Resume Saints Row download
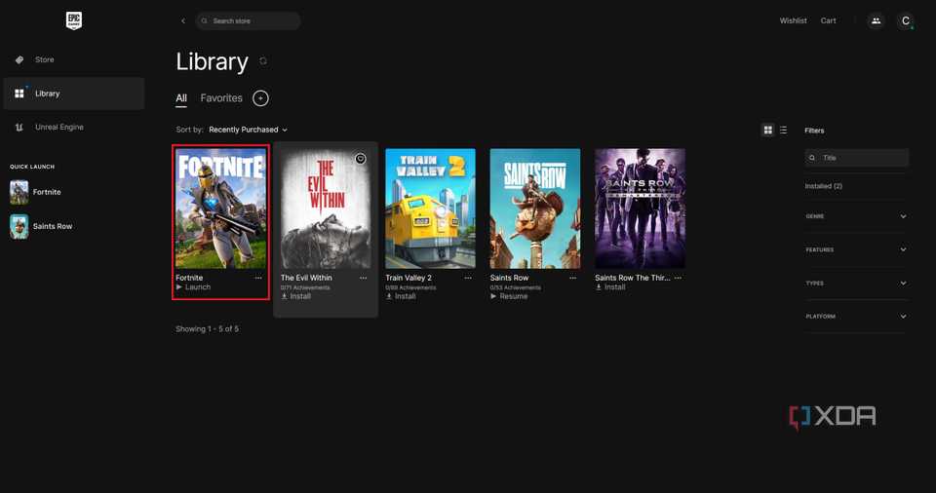This screenshot has height=493, width=936. point(509,296)
